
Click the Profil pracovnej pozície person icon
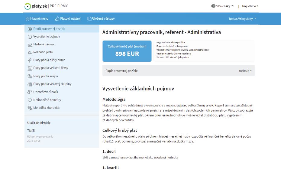[30, 29]
